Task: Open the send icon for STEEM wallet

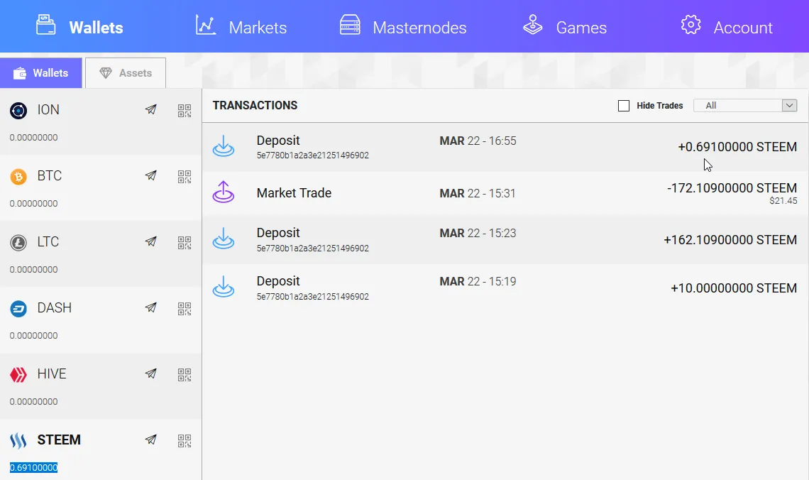Action: tap(150, 440)
